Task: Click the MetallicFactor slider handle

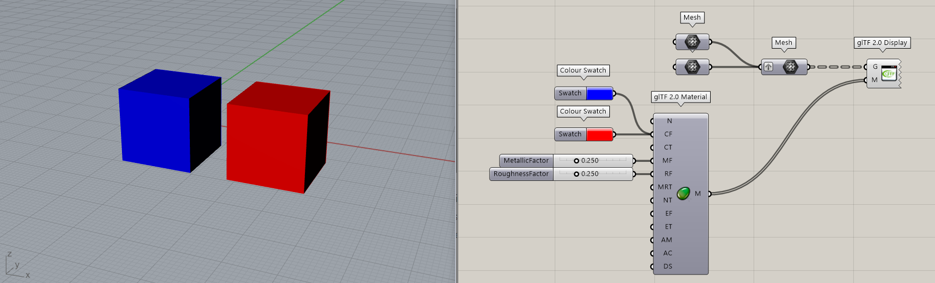Action: [x=576, y=161]
